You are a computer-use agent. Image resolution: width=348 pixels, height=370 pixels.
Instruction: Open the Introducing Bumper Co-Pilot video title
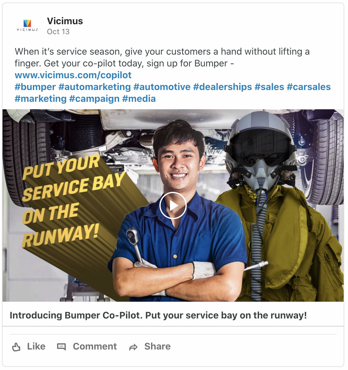click(x=158, y=315)
